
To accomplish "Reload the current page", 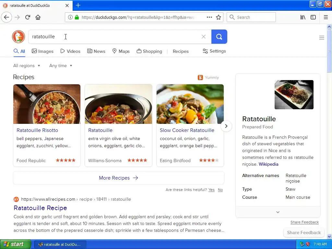I will [x=28, y=17].
